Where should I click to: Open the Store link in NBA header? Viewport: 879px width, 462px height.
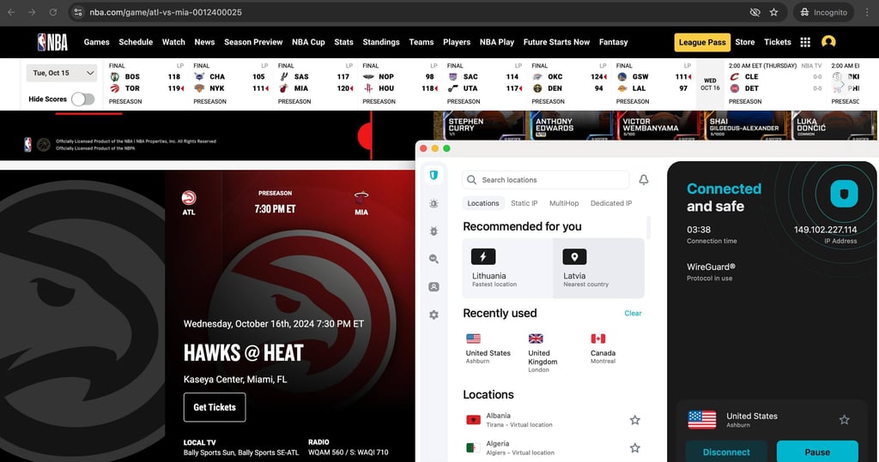point(745,42)
